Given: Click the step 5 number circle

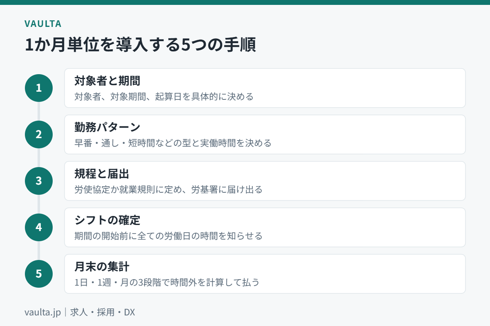Looking at the screenshot, I should (x=39, y=274).
